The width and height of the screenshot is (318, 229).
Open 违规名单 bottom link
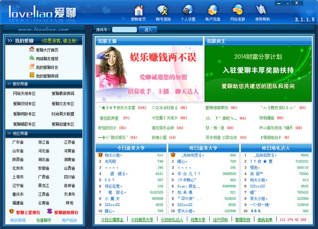(265, 220)
